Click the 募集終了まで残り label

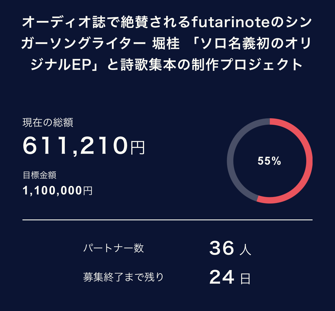(124, 277)
